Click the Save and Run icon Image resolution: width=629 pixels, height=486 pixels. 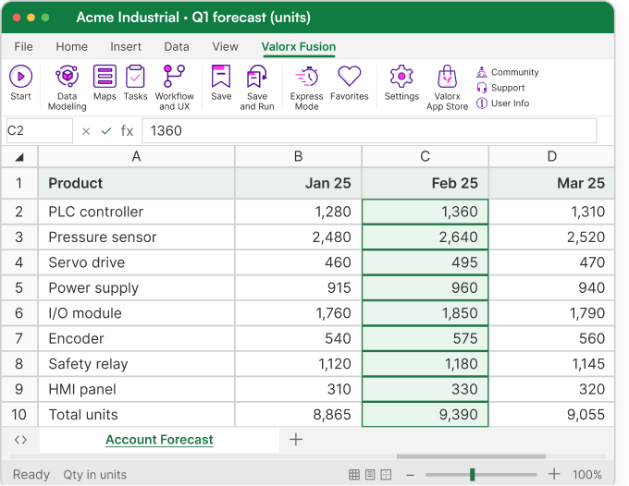tap(257, 76)
